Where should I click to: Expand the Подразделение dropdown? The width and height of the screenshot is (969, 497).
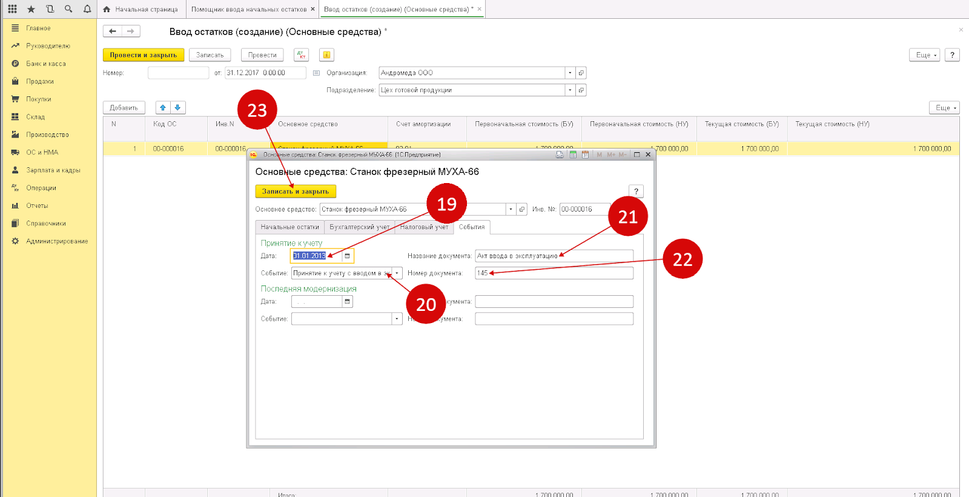[570, 90]
